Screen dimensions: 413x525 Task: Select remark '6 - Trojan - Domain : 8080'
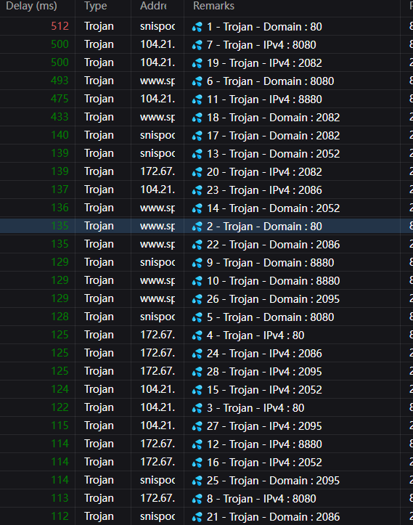270,81
